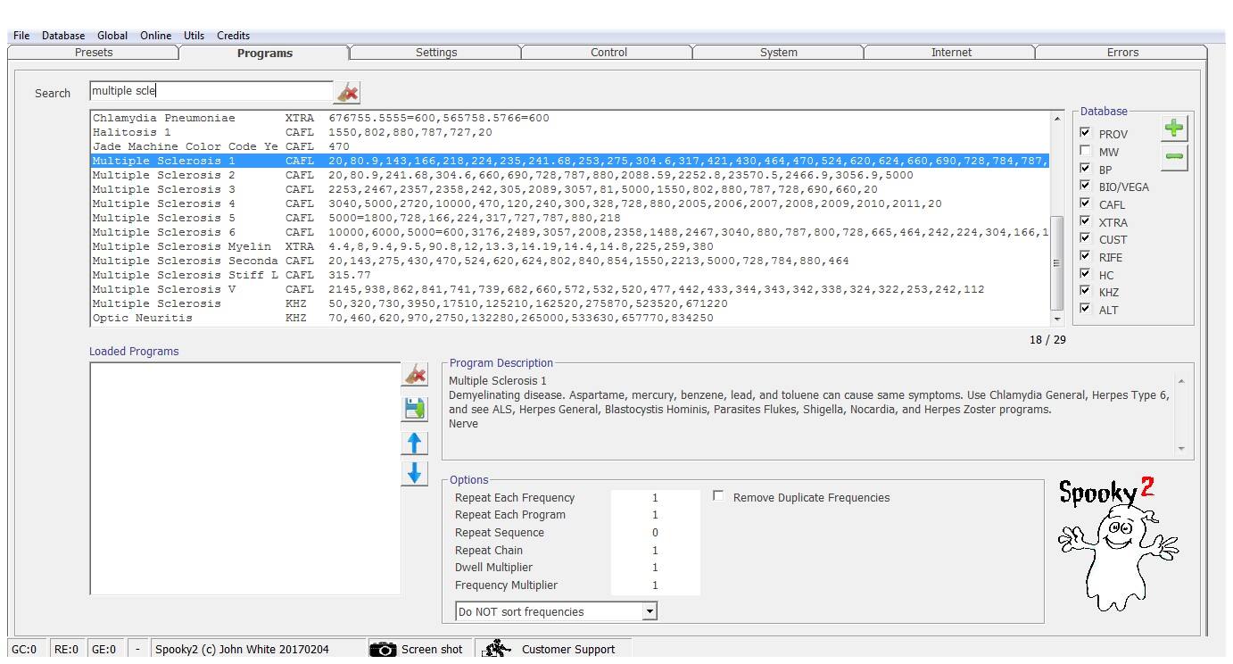Select the Multiple Sclerosis Myelin row
The height and width of the screenshot is (664, 1233).
click(570, 246)
